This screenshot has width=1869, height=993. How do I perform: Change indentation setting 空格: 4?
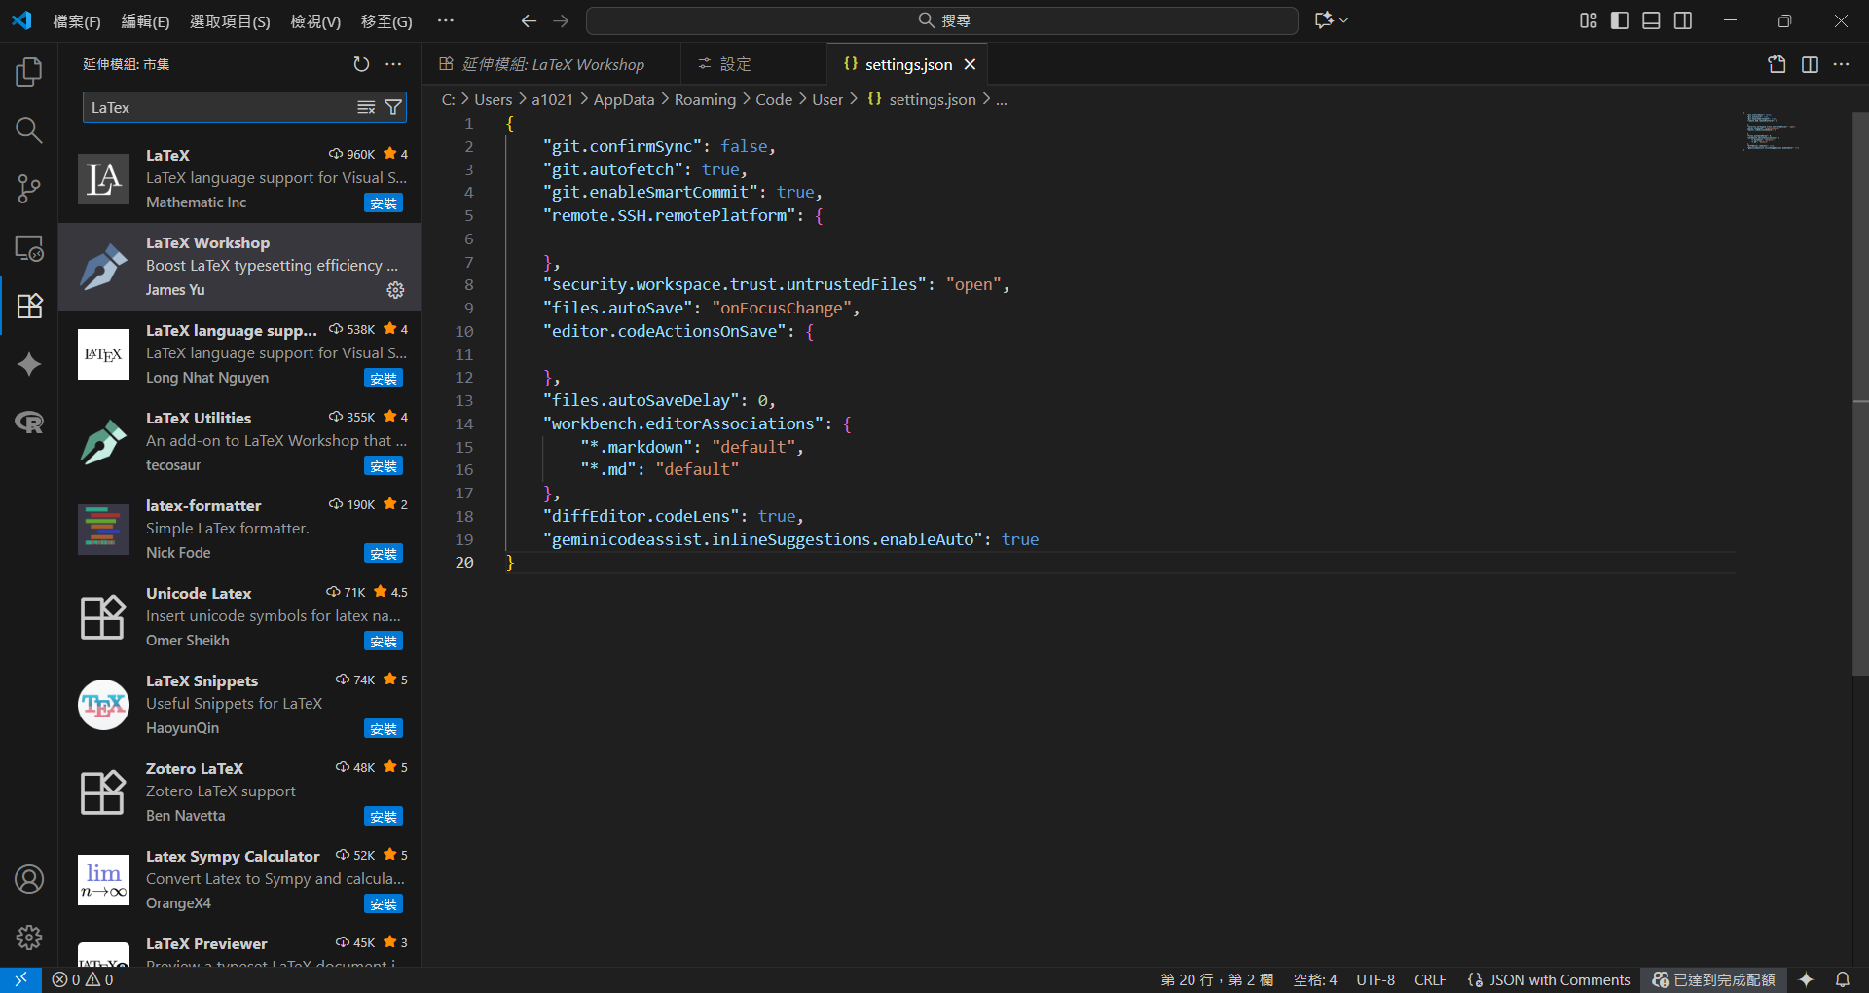[x=1315, y=979]
